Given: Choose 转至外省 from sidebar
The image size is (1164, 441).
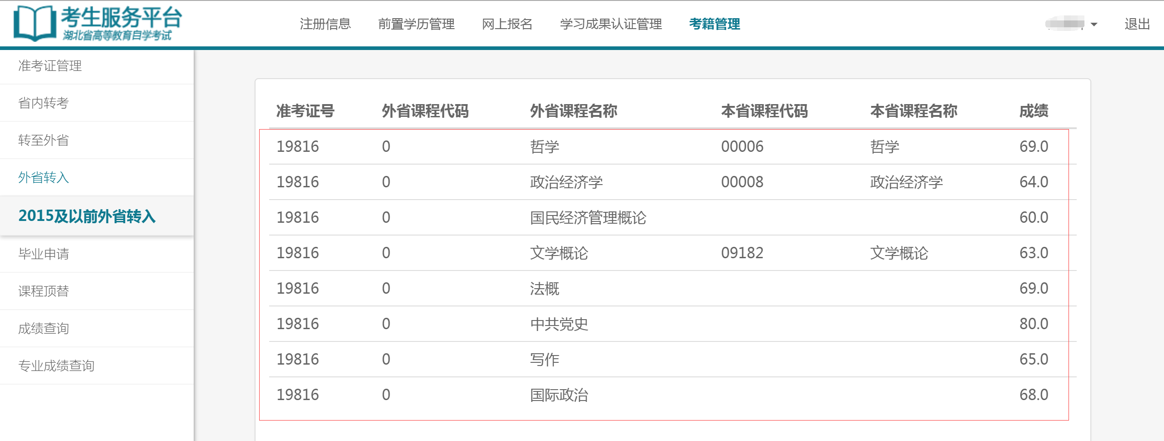Looking at the screenshot, I should pos(44,140).
